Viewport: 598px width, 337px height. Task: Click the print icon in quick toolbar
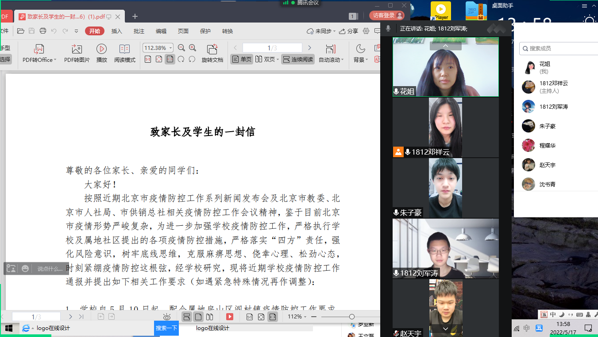pos(43,31)
